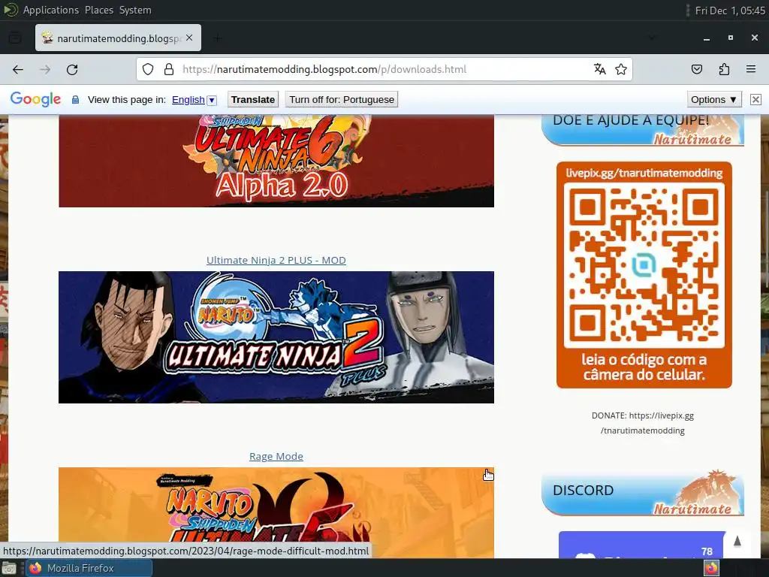Open the Rage Mode link
769x577 pixels.
276,456
